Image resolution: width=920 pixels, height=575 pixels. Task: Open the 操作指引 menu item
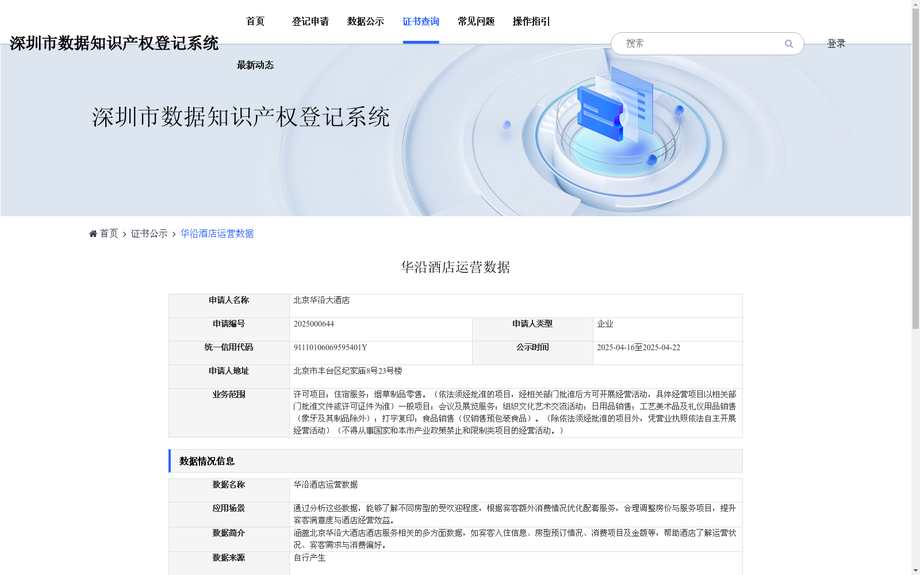(x=531, y=22)
